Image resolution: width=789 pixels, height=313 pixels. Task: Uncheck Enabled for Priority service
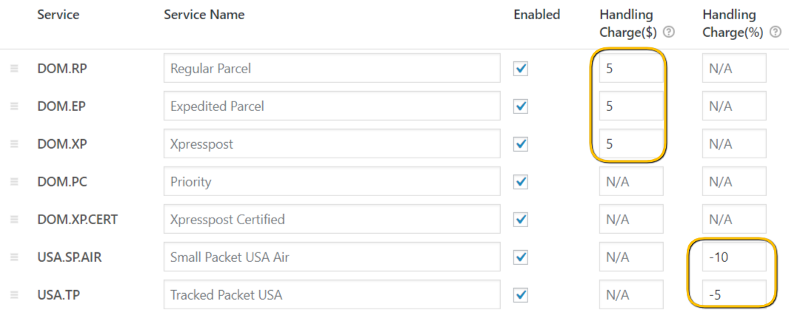point(521,181)
